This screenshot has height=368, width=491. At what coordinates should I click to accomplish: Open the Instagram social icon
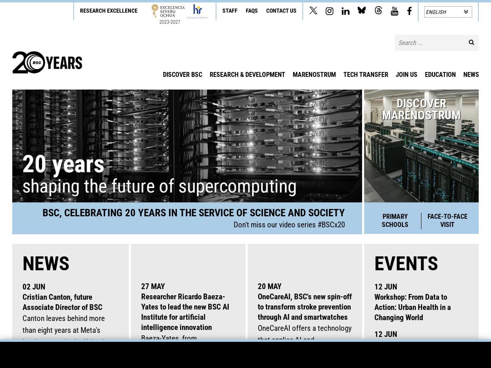[329, 11]
